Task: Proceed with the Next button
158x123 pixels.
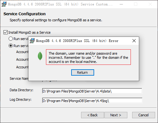Action: pos(116,115)
